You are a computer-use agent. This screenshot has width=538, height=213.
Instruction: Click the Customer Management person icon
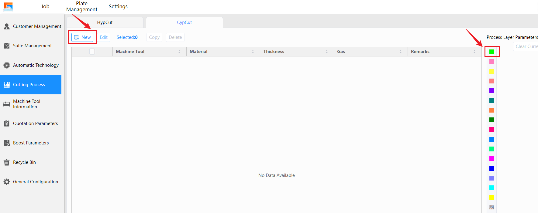[x=7, y=26]
